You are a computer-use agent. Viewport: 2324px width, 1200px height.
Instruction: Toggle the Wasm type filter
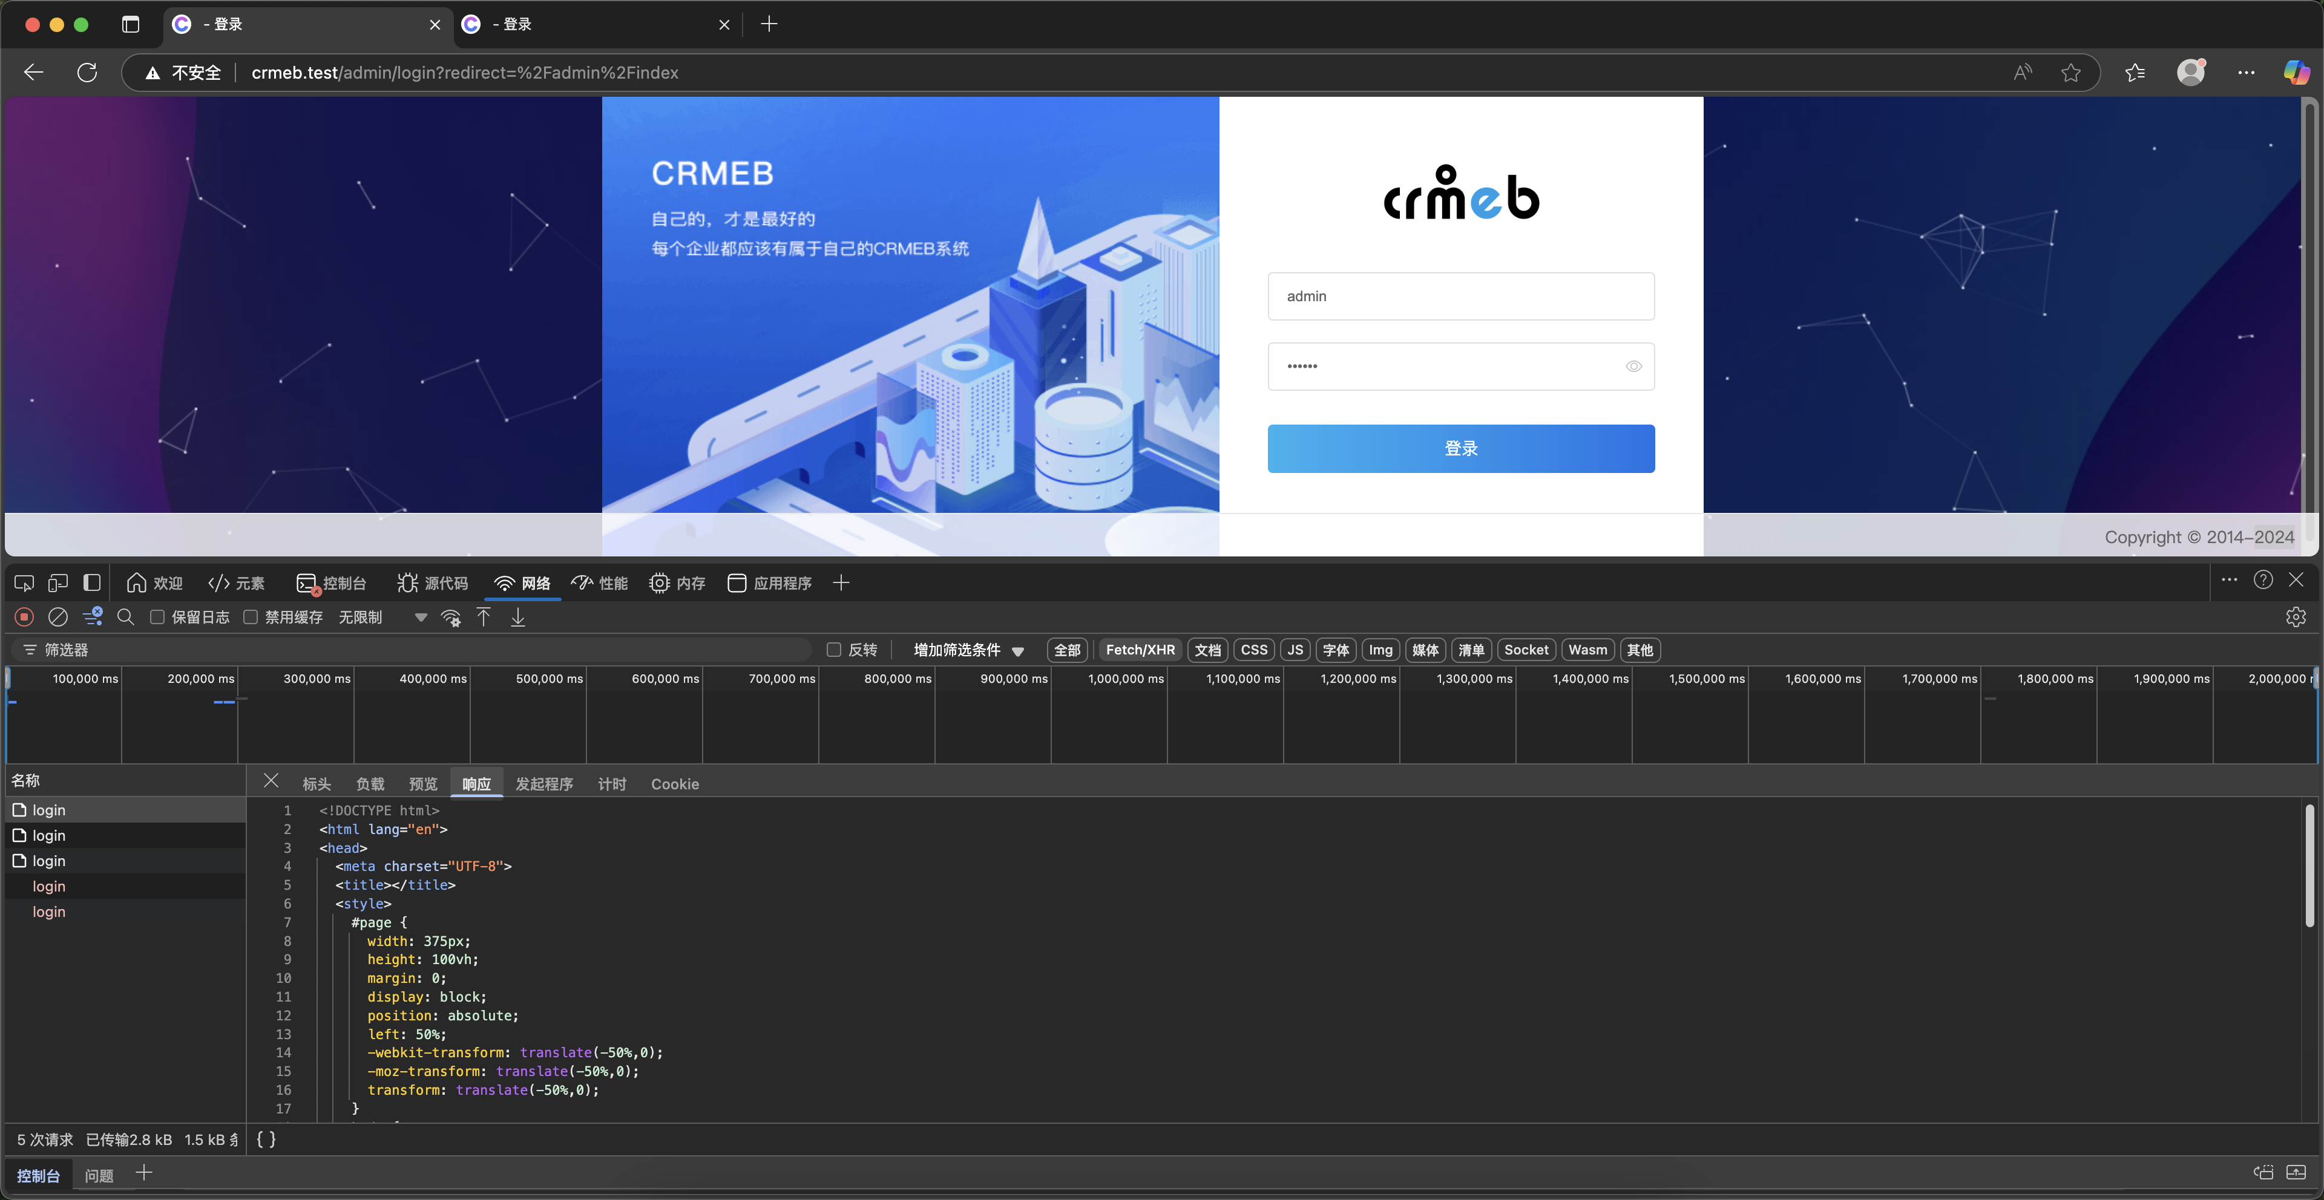[1587, 650]
